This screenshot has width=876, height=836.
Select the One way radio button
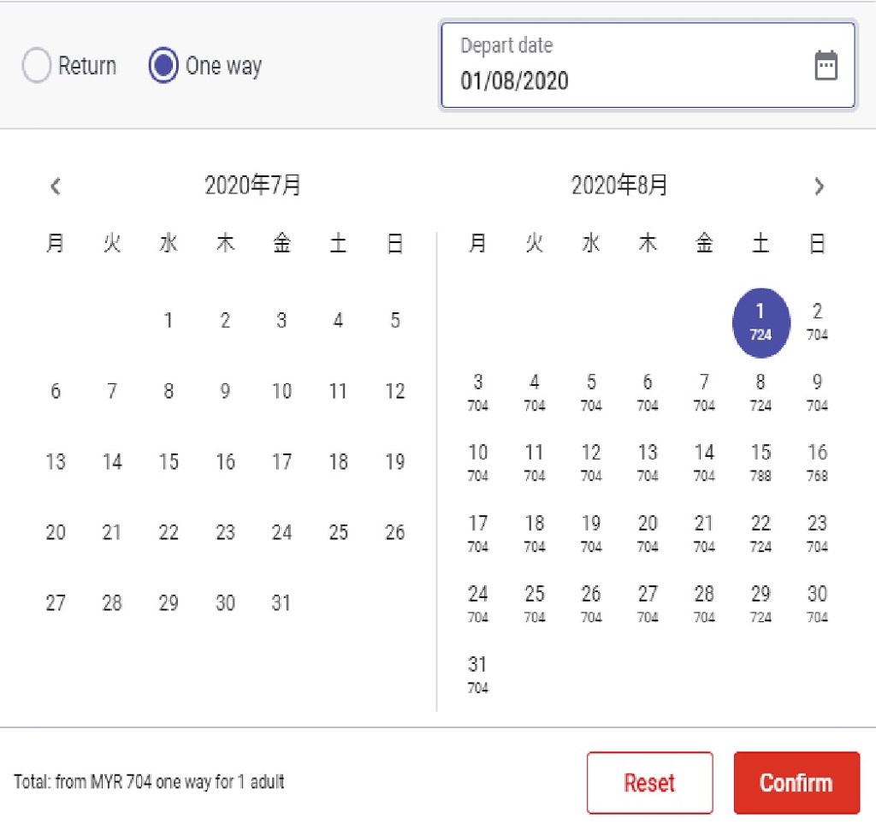pyautogui.click(x=163, y=66)
